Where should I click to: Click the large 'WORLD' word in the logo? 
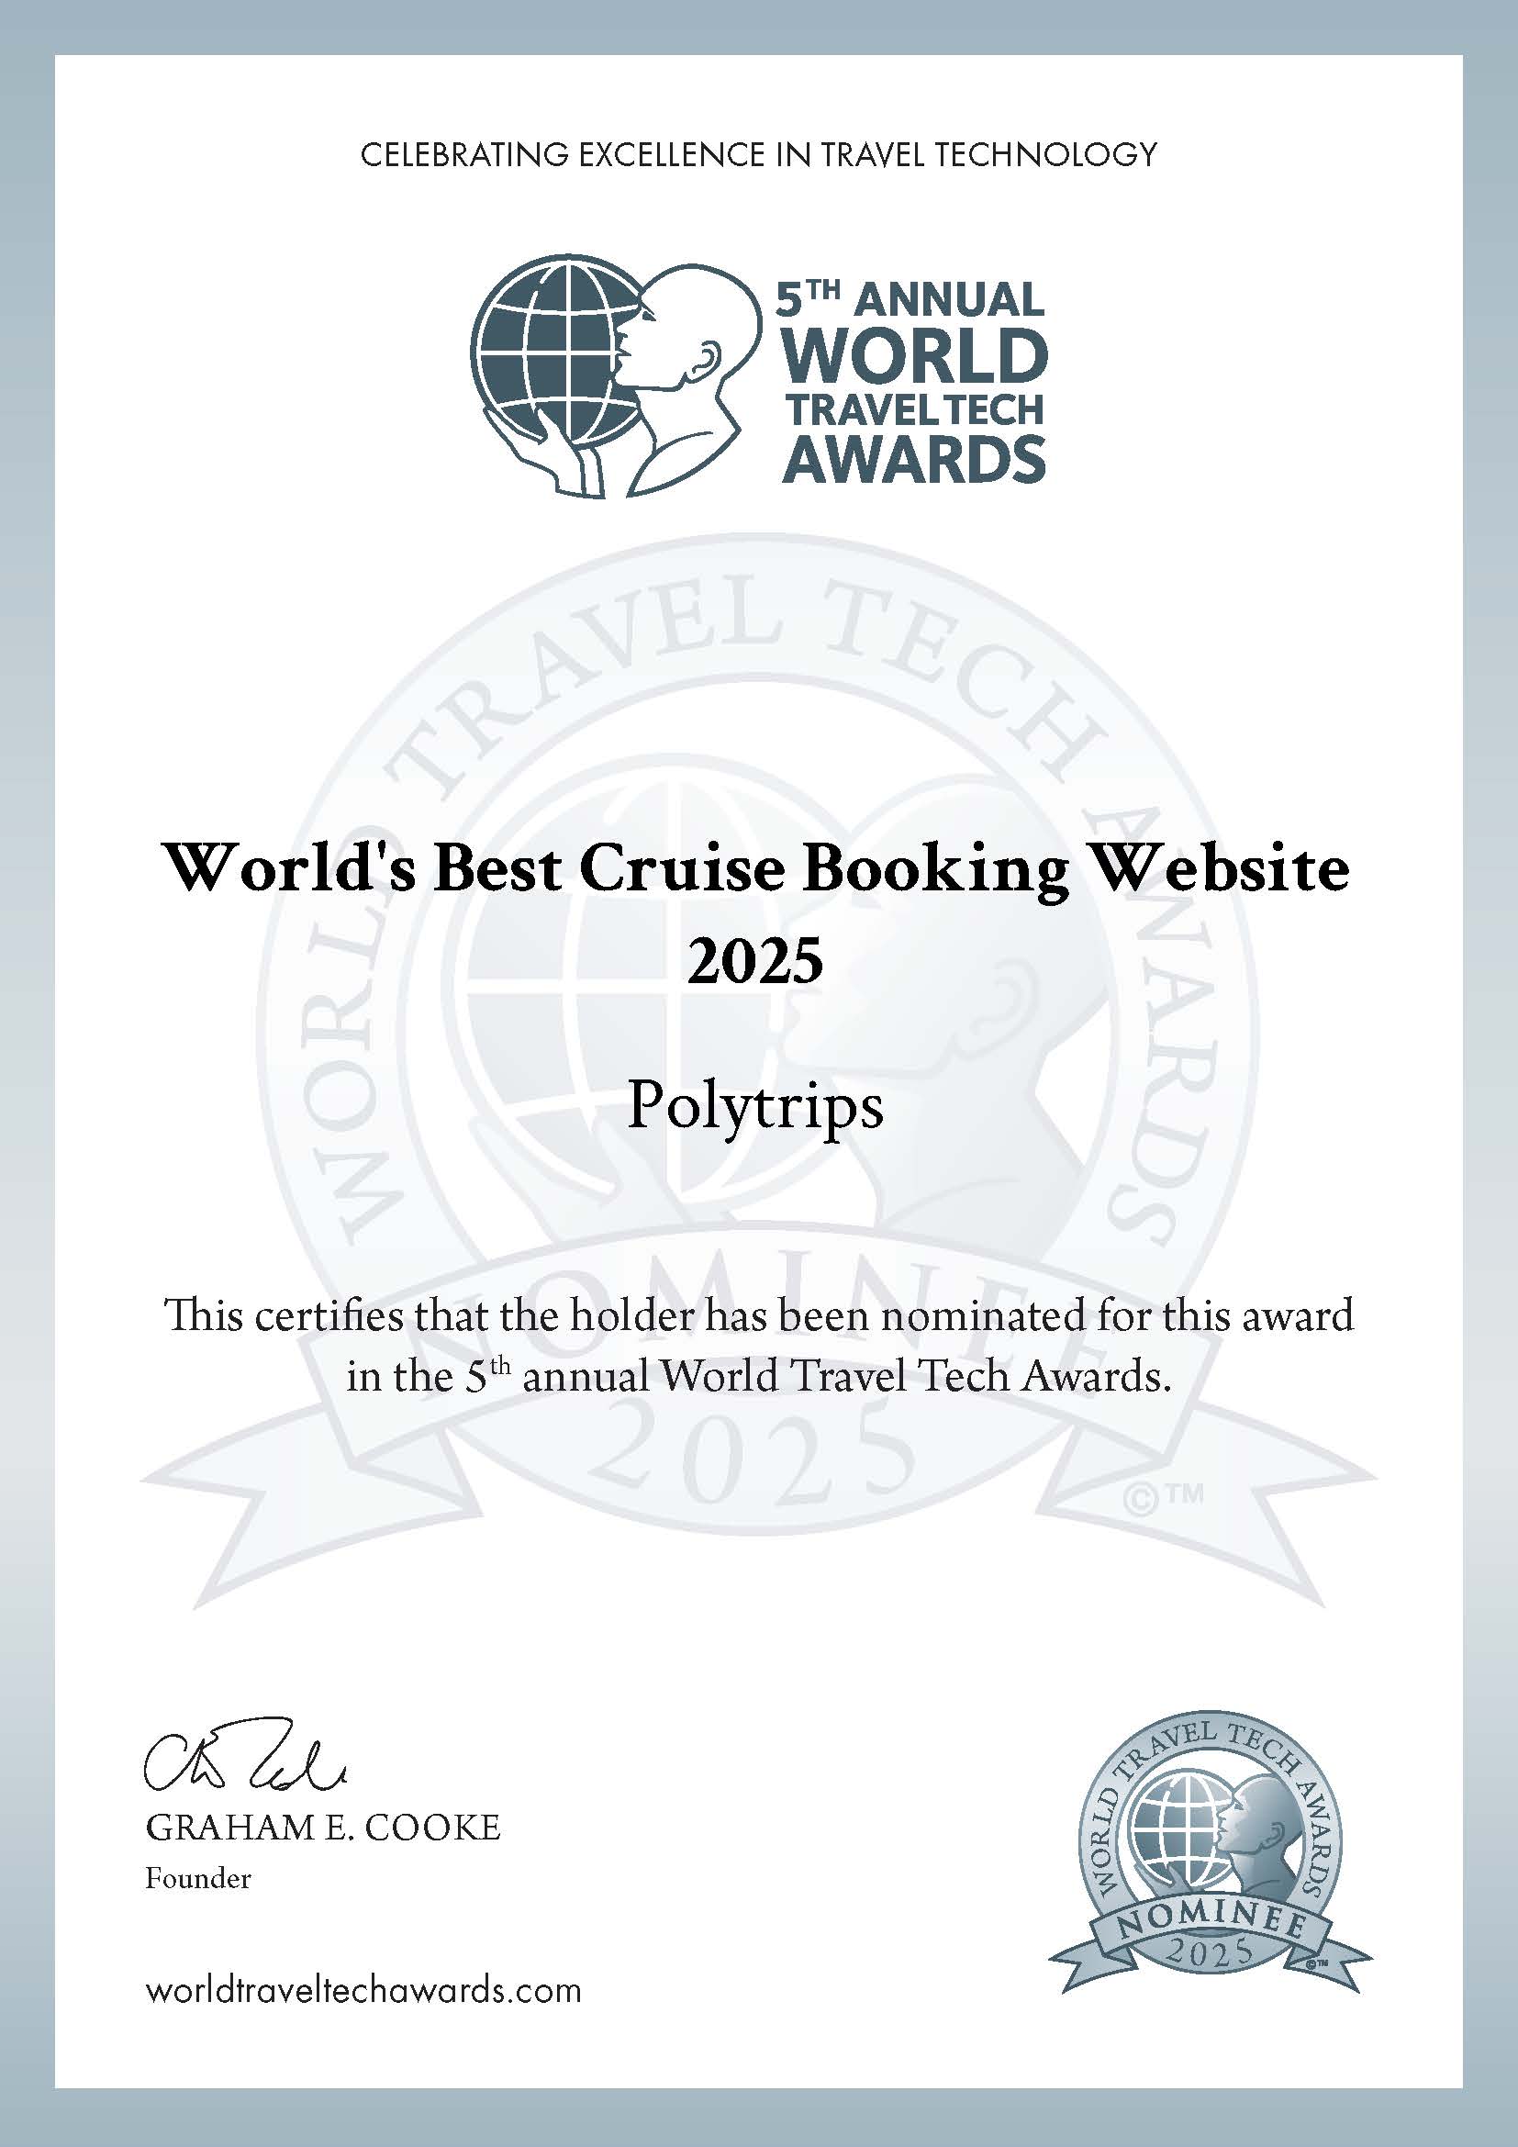(x=915, y=356)
